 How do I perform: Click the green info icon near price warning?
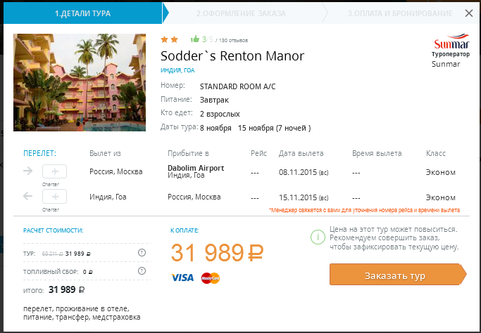pyautogui.click(x=316, y=237)
